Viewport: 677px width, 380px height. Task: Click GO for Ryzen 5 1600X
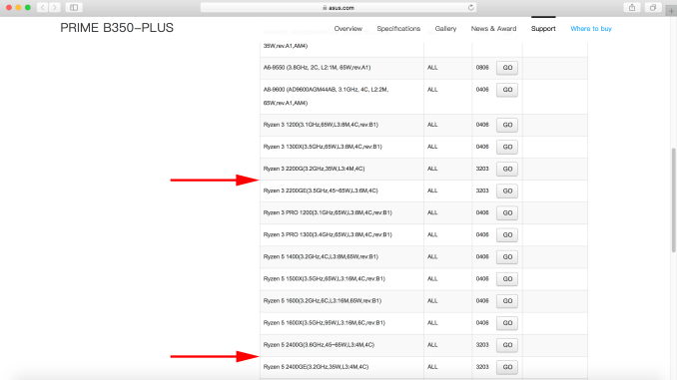(507, 323)
